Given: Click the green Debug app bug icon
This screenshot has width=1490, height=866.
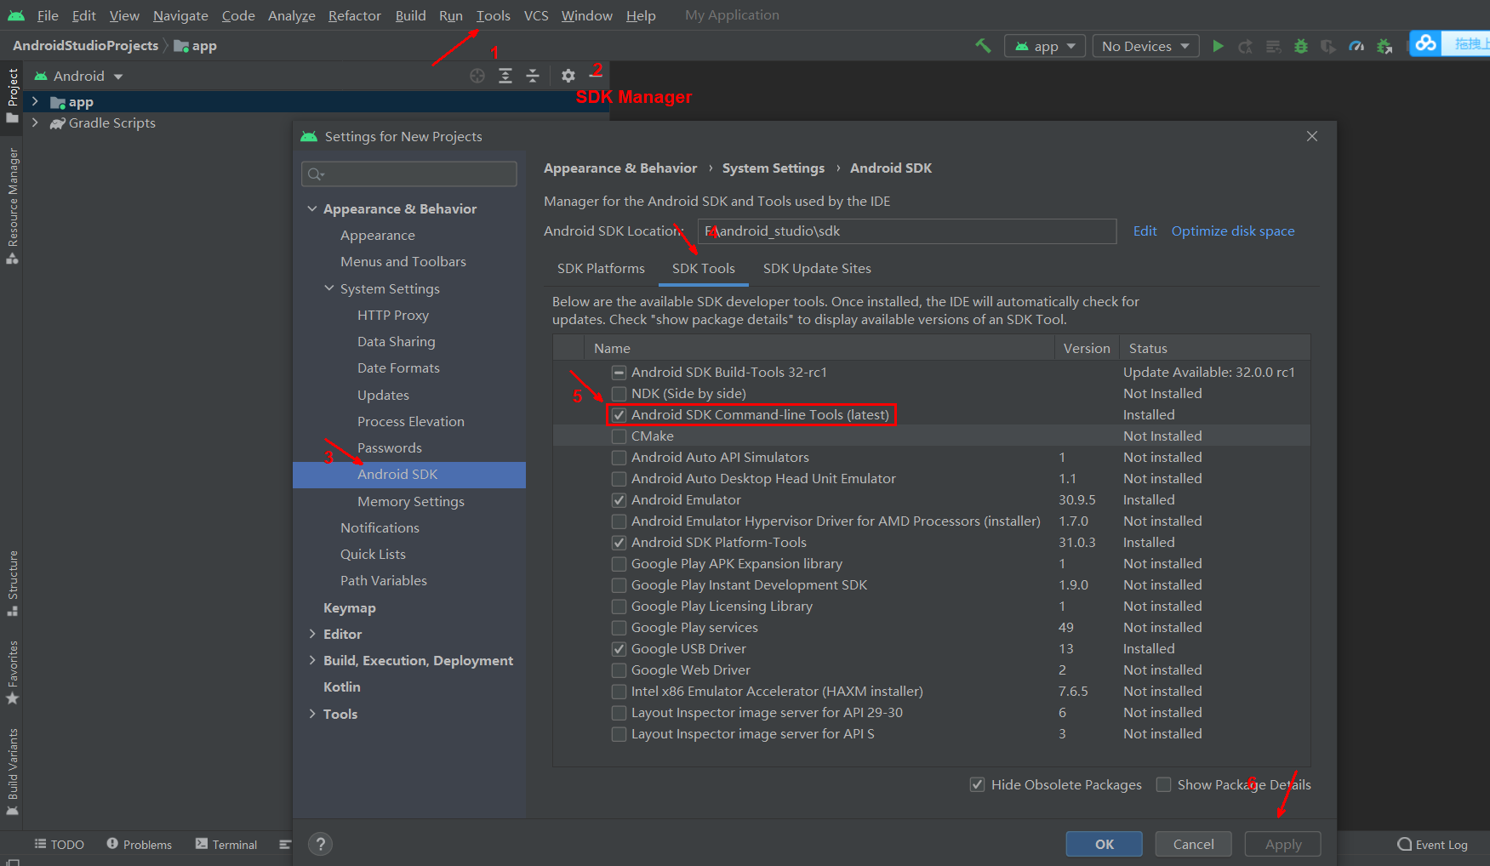Looking at the screenshot, I should click(x=1301, y=46).
